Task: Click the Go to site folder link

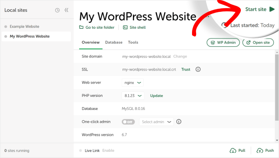Action: pos(100,27)
